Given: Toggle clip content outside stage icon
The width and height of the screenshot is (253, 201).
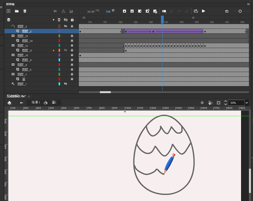Looking at the screenshot, I should [x=219, y=103].
